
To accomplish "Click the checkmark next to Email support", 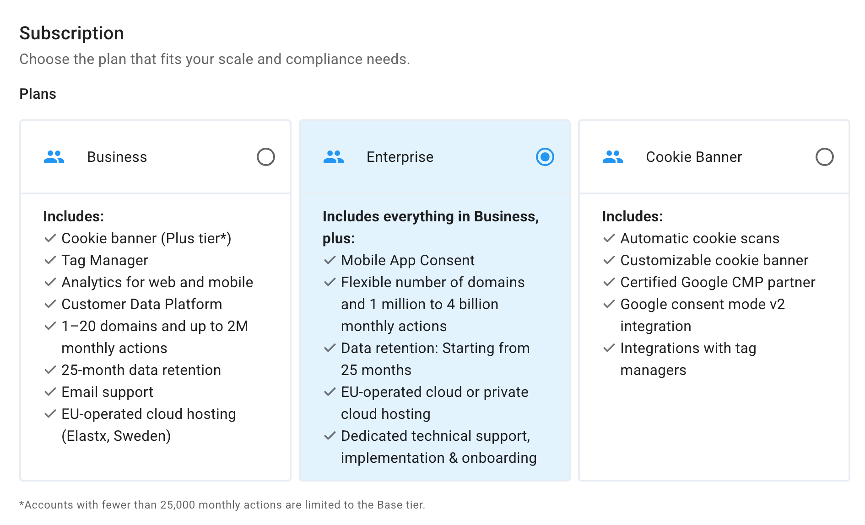I will (x=50, y=392).
